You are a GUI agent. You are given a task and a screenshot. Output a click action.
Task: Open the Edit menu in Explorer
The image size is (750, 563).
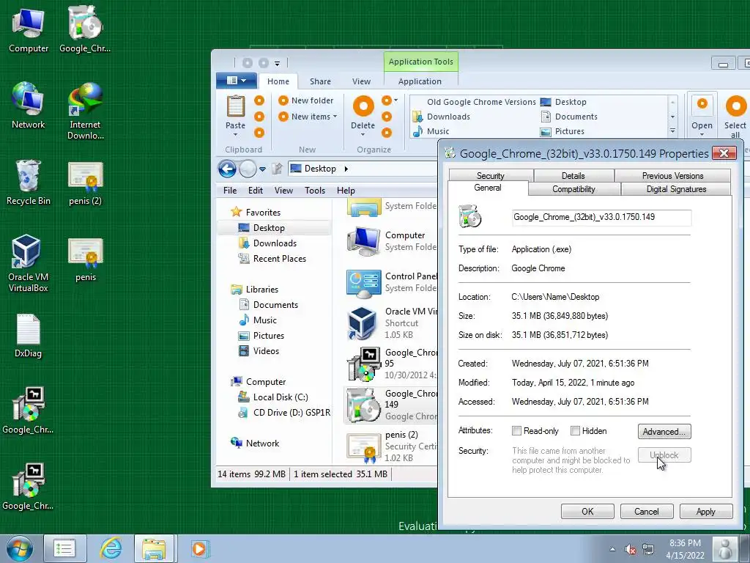click(x=256, y=191)
